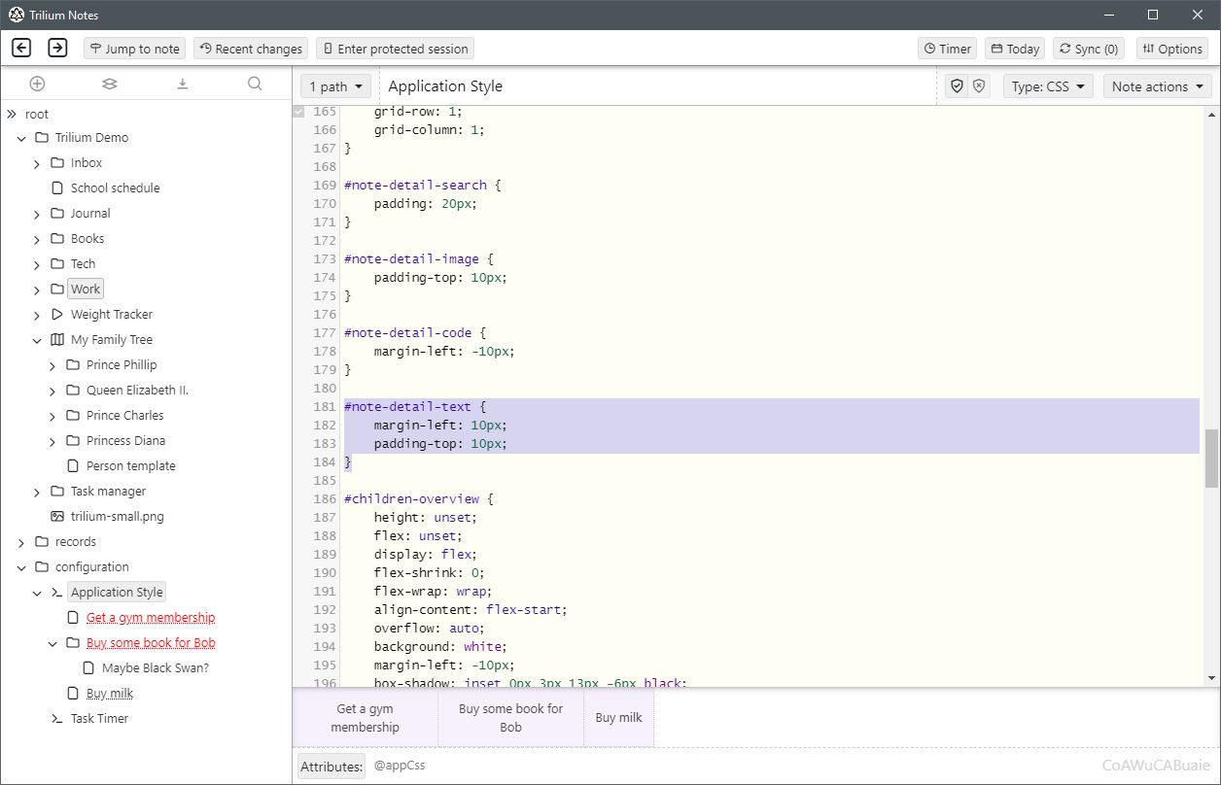
Task: Click the Jump to note button
Action: coord(135,49)
